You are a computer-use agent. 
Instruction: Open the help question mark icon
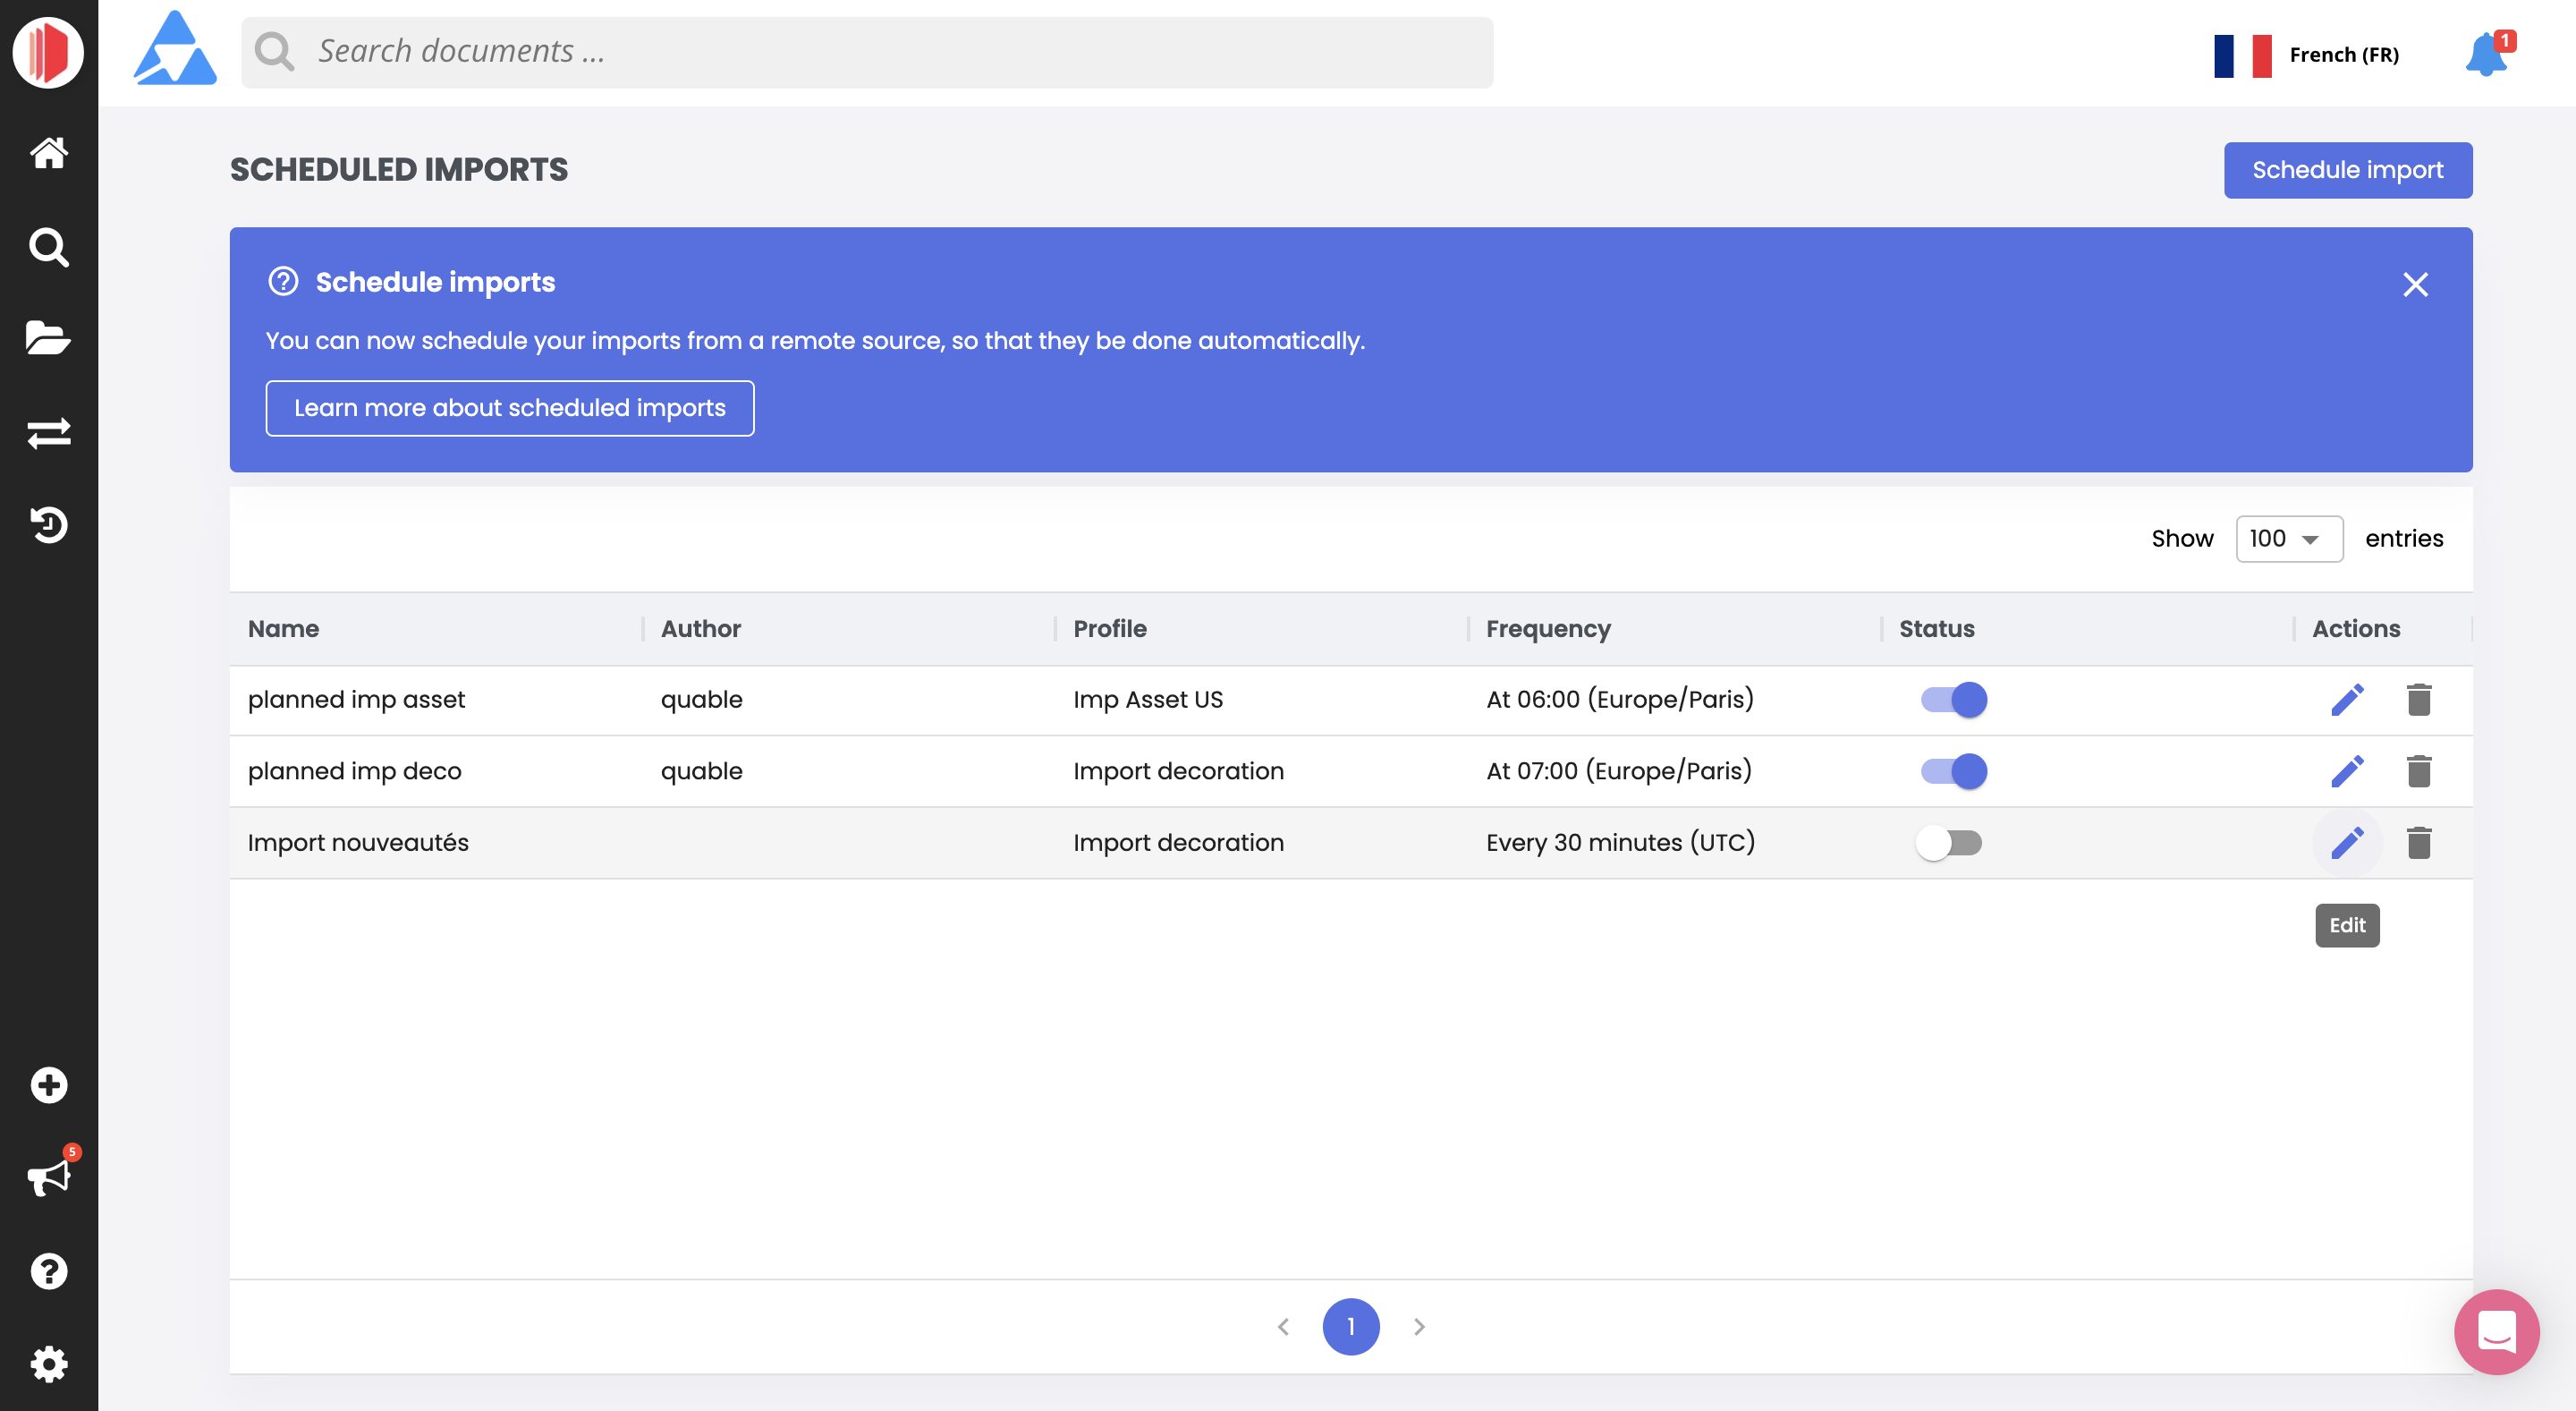click(x=48, y=1271)
